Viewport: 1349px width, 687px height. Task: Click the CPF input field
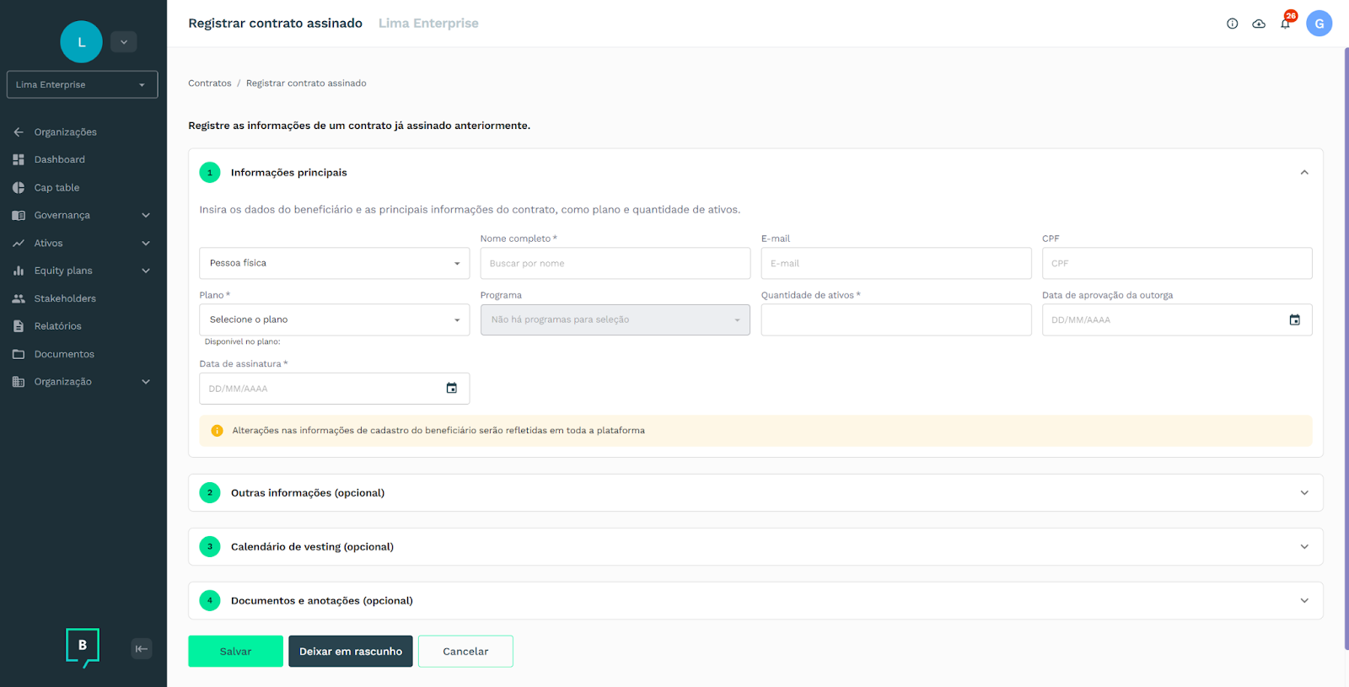point(1177,263)
